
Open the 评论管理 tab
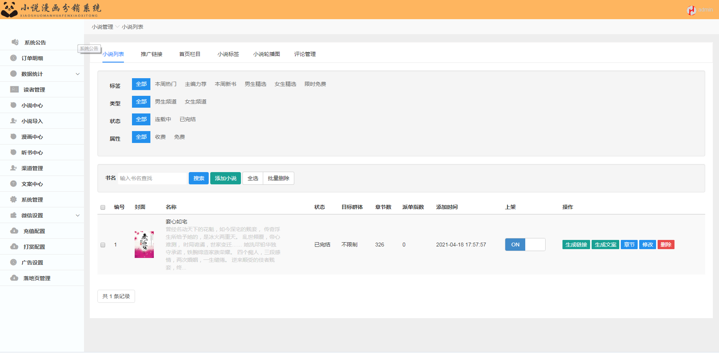click(305, 54)
